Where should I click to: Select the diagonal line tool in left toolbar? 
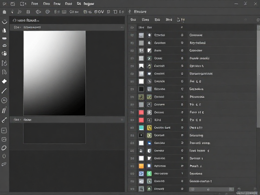click(4, 91)
